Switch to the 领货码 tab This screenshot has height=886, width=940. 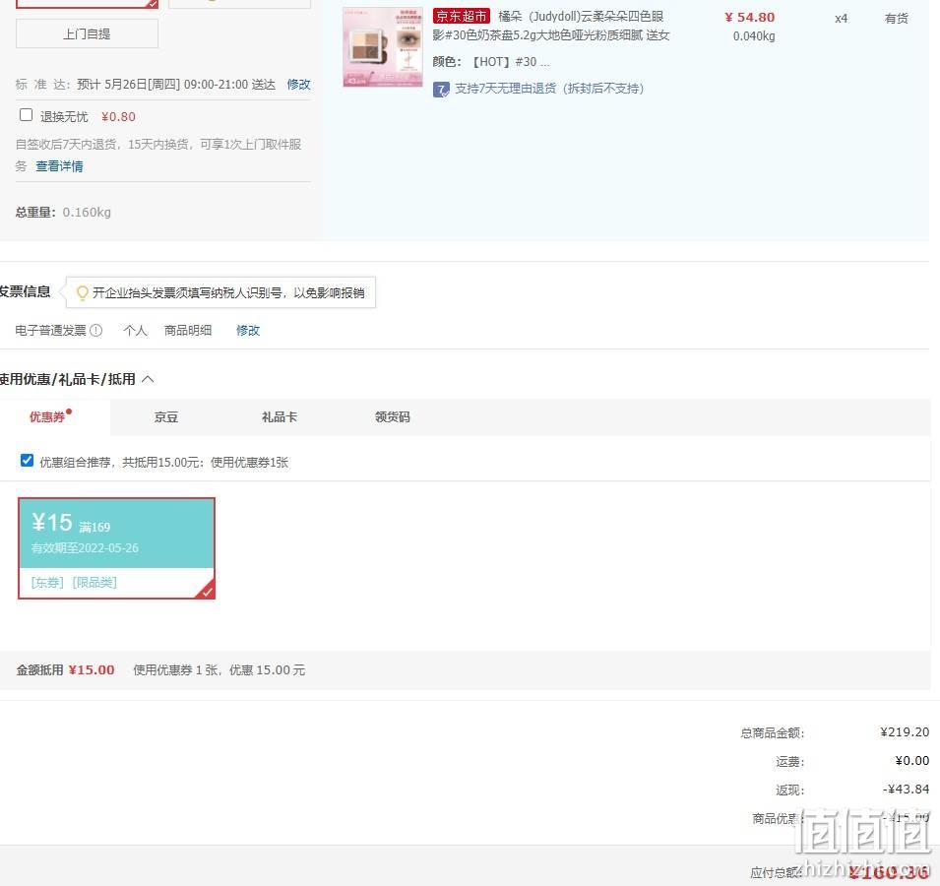tap(393, 417)
